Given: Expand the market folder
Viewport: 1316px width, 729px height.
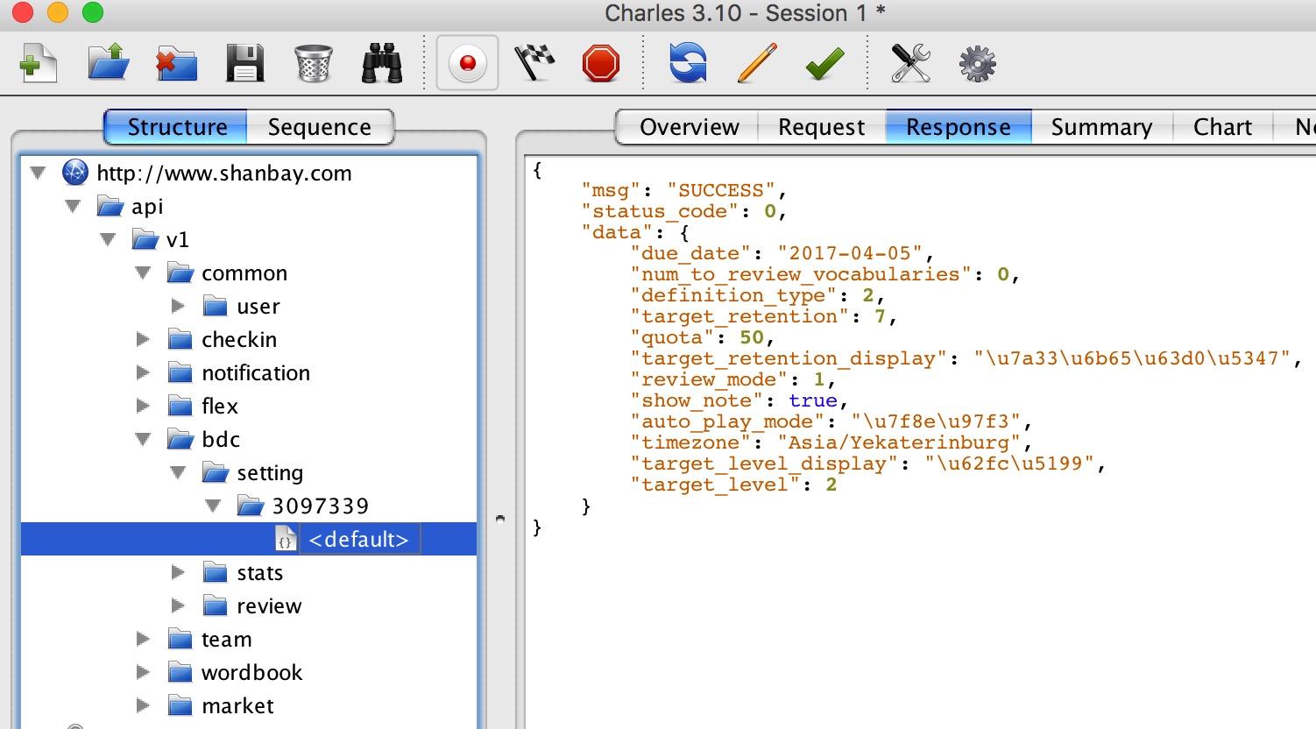Looking at the screenshot, I should pyautogui.click(x=143, y=705).
